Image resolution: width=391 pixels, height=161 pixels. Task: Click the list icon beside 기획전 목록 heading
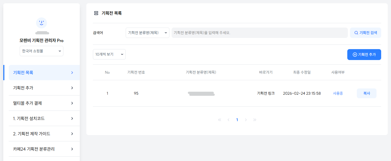tap(96, 13)
